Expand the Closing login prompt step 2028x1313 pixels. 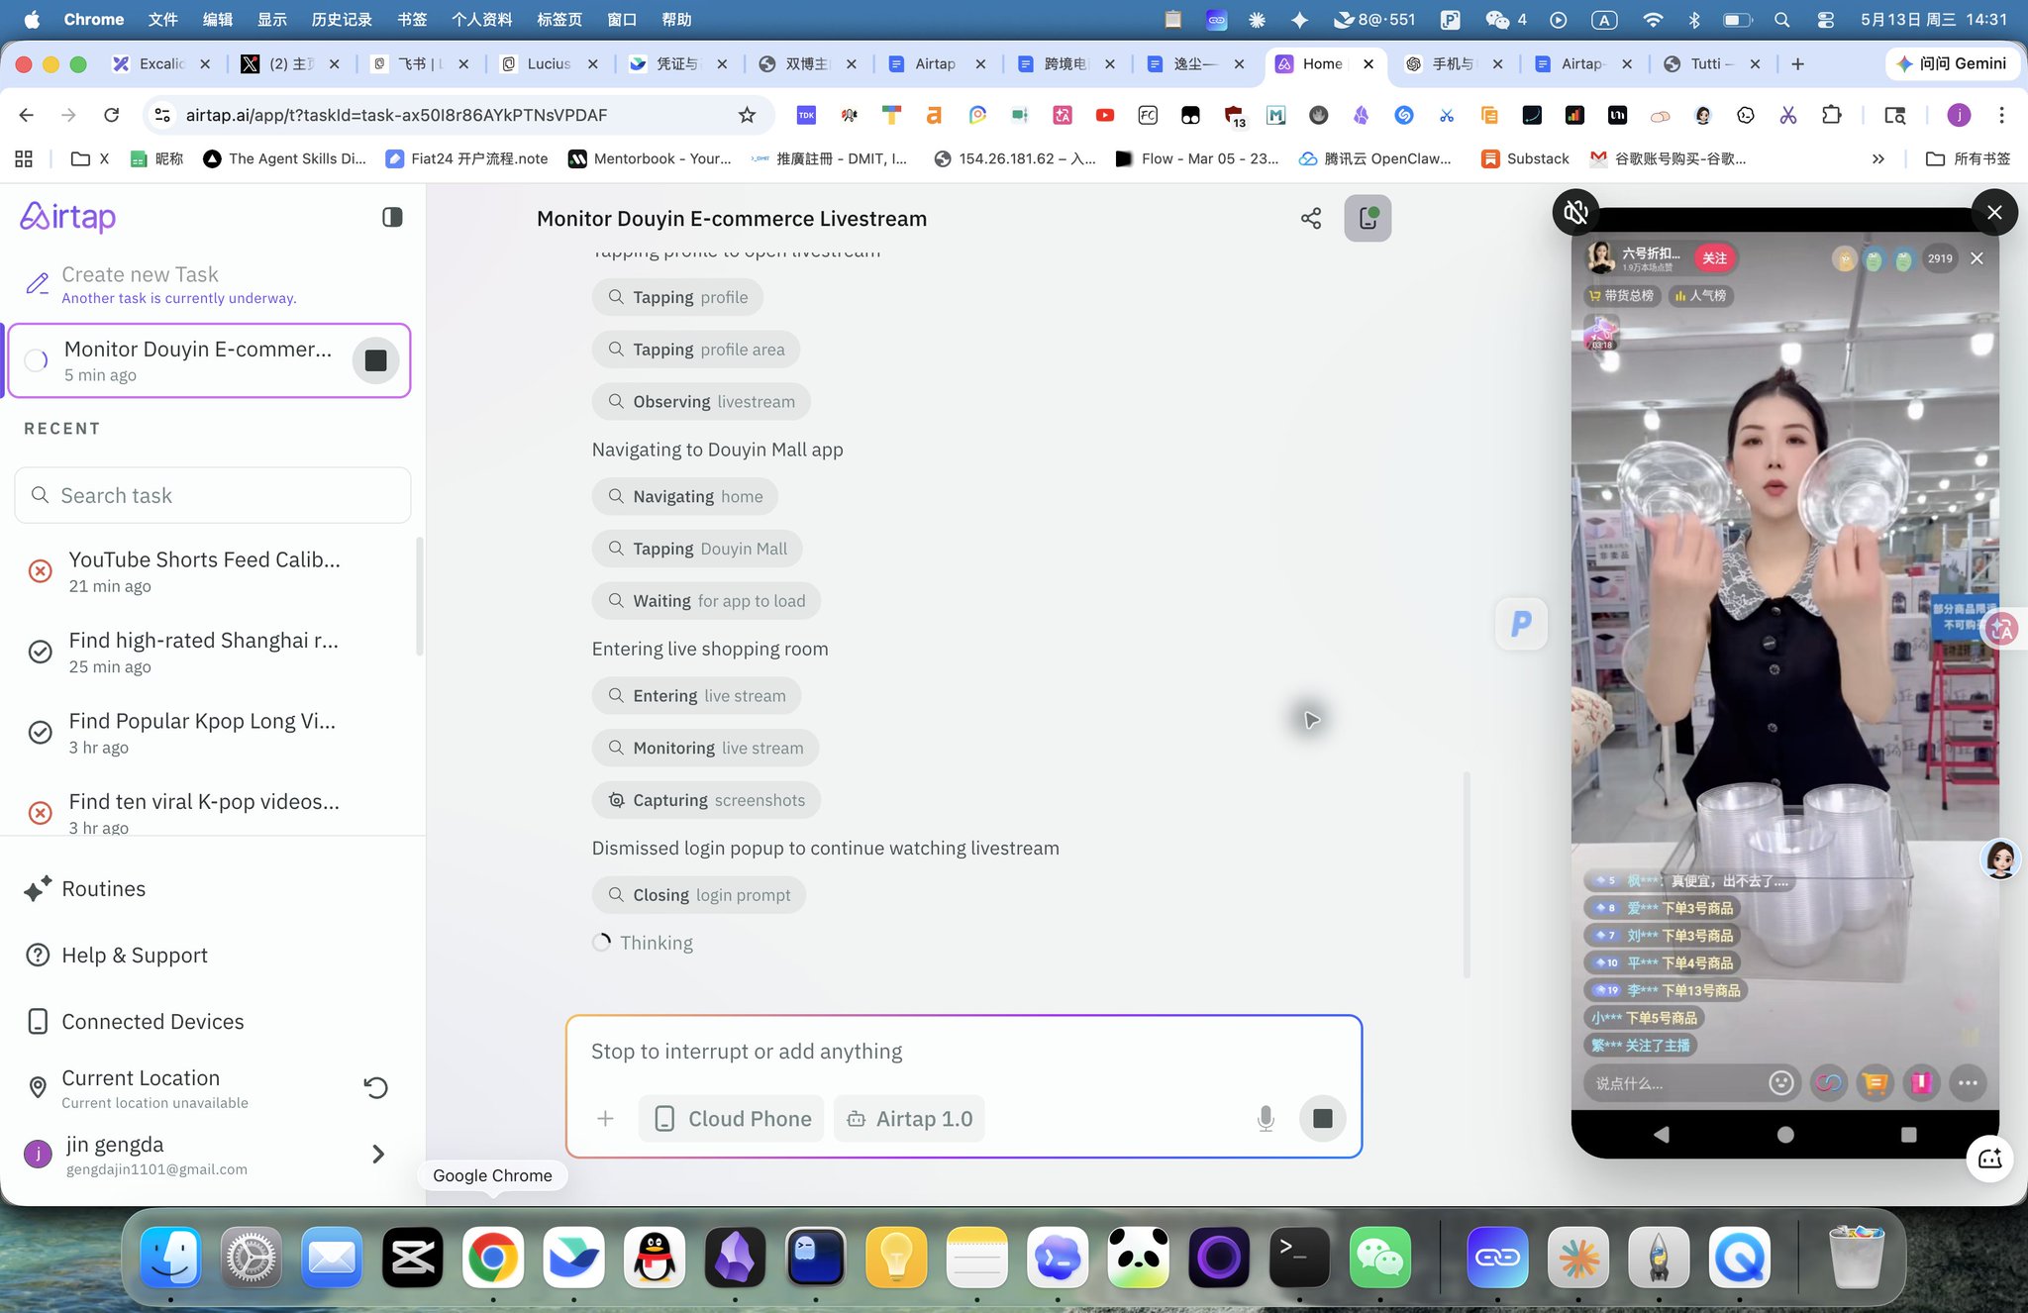[699, 895]
